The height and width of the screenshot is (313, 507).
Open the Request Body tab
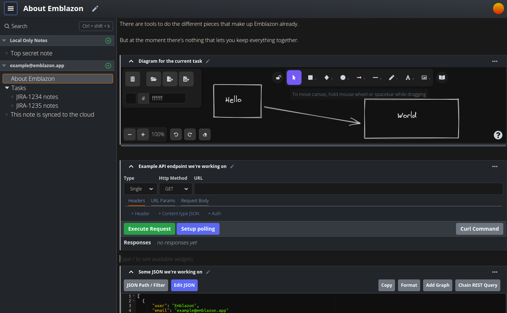(195, 200)
